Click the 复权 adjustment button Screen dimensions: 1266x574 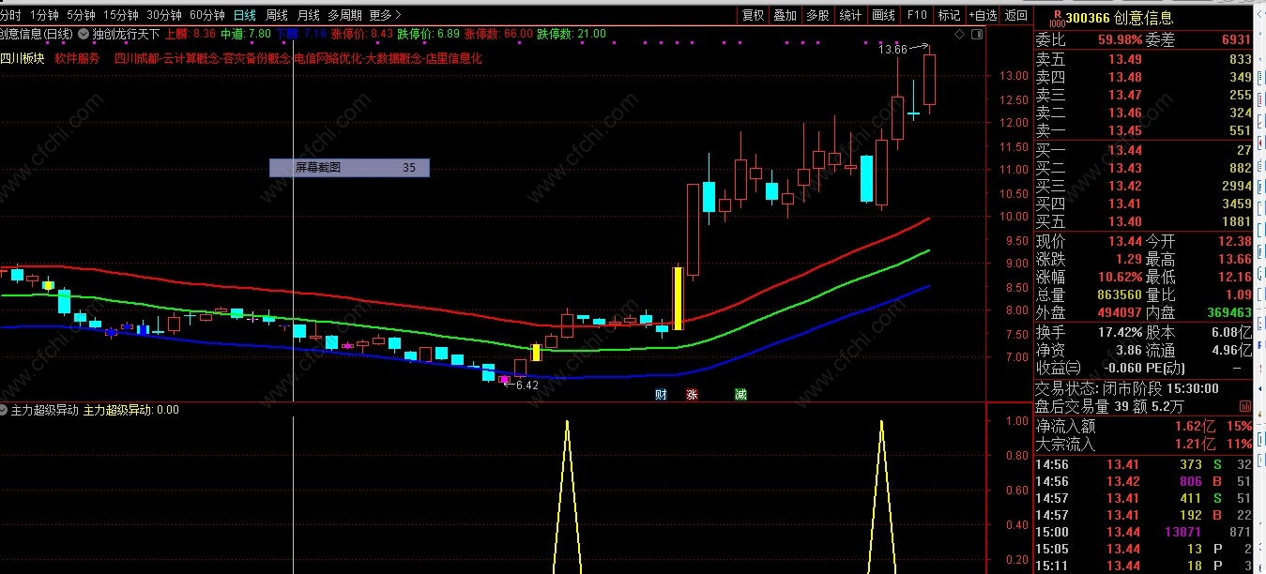pos(753,15)
